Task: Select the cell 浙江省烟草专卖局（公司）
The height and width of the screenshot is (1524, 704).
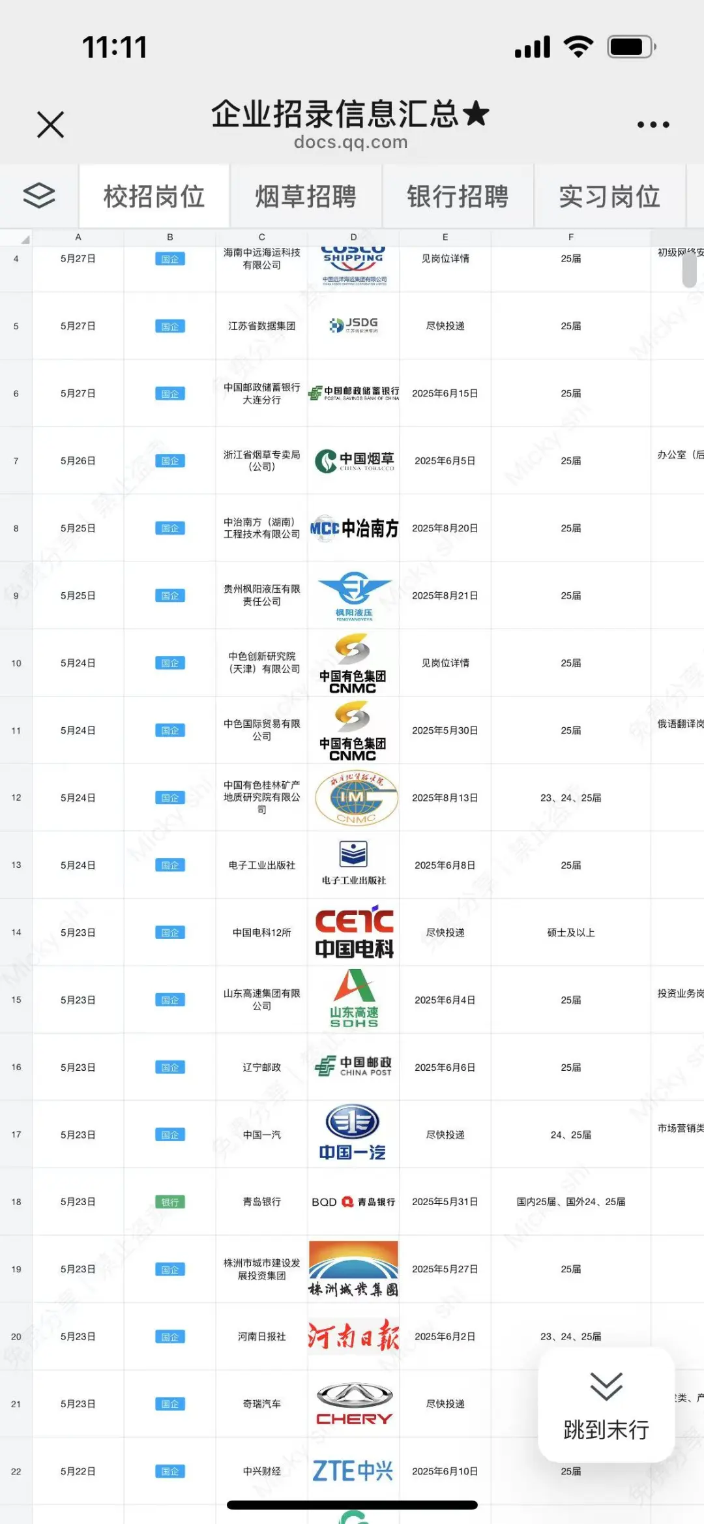Action: click(x=262, y=460)
